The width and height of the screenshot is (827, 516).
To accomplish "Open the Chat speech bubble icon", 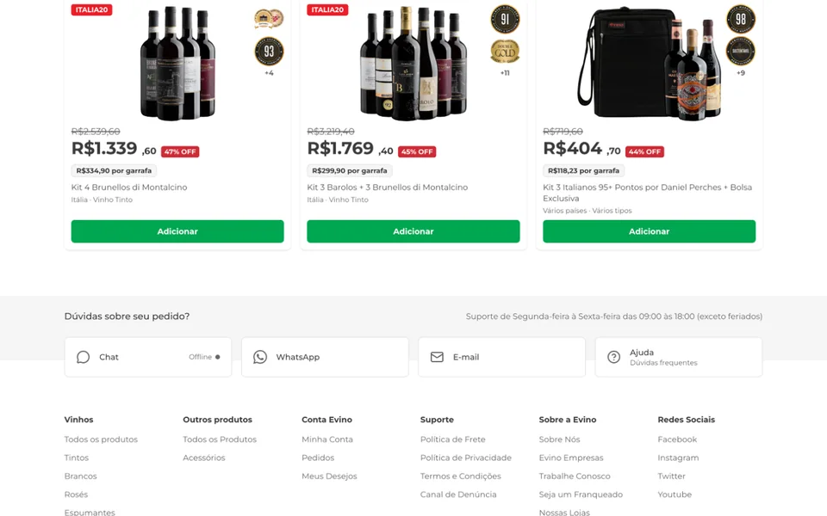I will point(83,357).
